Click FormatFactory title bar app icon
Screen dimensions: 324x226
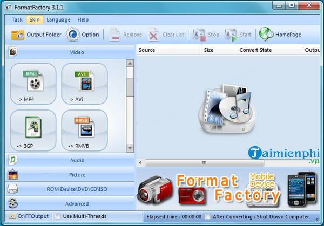pyautogui.click(x=9, y=8)
